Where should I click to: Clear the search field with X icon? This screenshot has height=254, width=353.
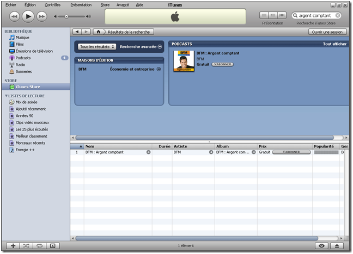pos(337,16)
